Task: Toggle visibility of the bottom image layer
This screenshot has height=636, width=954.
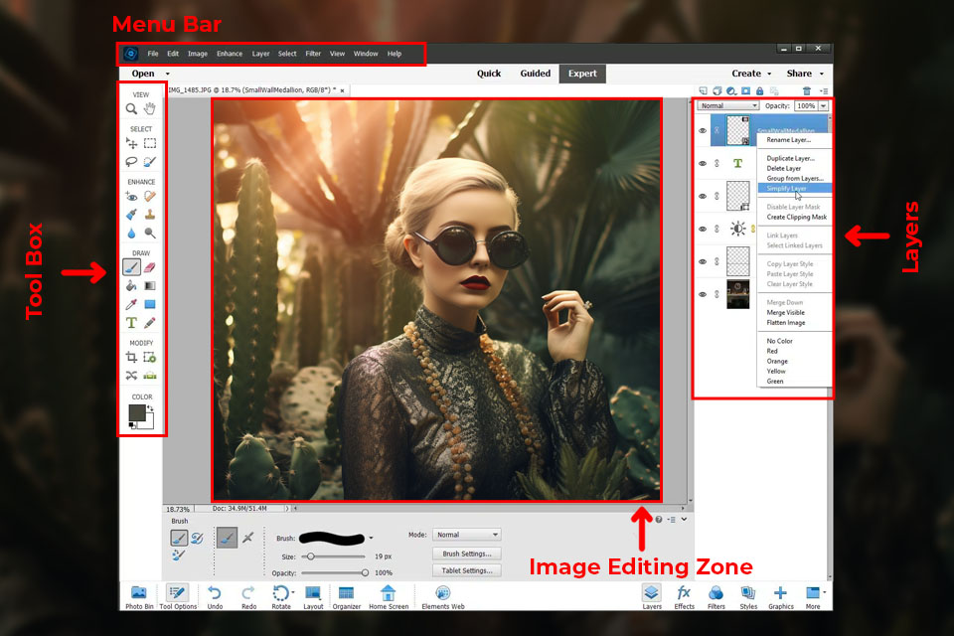Action: (x=703, y=294)
